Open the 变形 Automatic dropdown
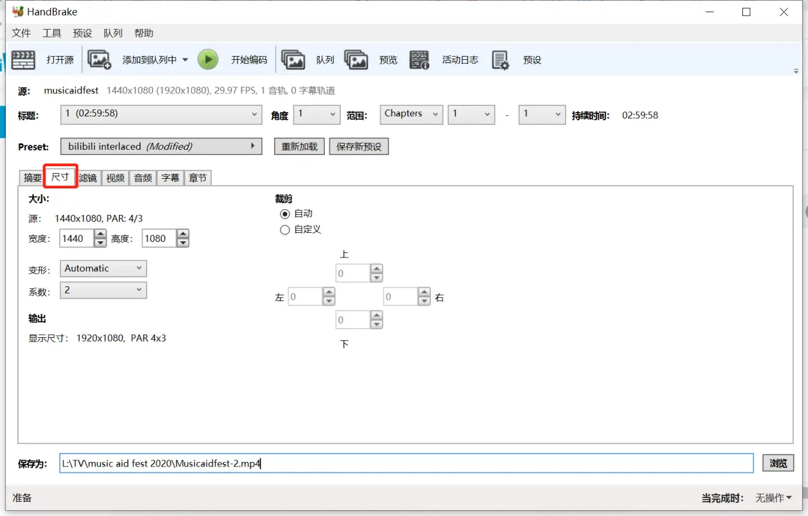This screenshot has width=808, height=516. [x=103, y=268]
